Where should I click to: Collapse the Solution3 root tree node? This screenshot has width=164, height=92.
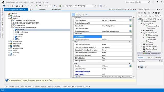[x=7, y=14]
